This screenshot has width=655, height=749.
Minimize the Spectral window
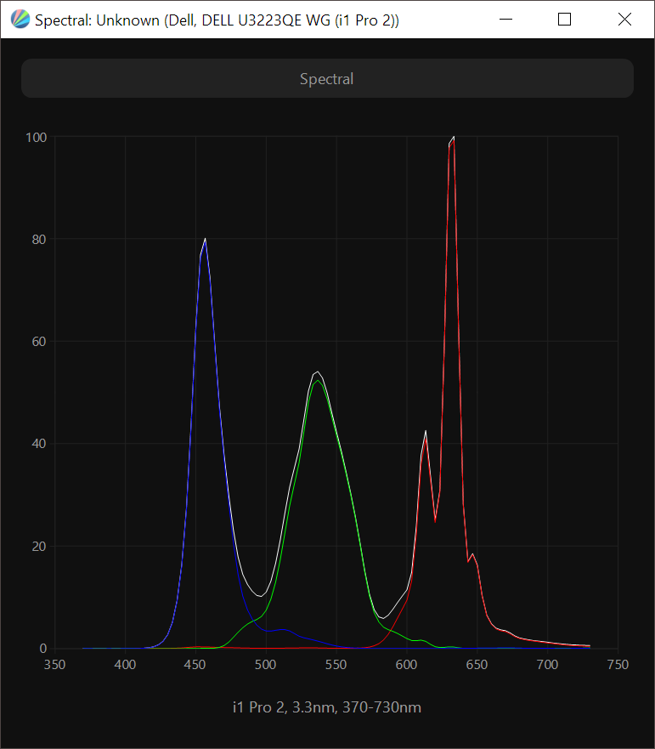[x=506, y=20]
